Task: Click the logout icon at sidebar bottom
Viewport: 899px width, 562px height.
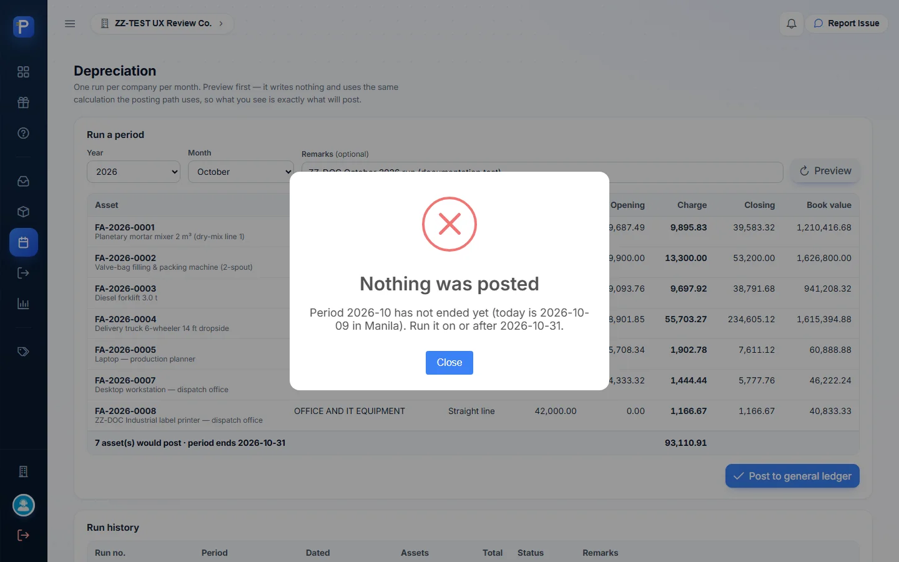Action: (23, 535)
